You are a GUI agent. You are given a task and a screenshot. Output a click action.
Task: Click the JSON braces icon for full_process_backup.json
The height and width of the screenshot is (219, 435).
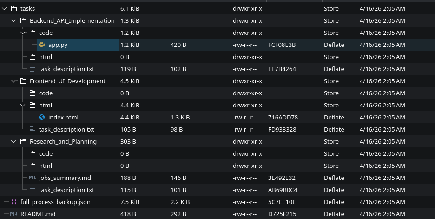[x=14, y=202]
